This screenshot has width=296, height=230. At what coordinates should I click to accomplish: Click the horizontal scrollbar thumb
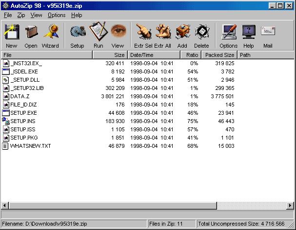(x=113, y=206)
